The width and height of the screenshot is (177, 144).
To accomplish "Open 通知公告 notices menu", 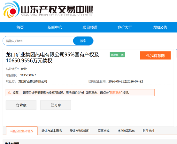I will pyautogui.click(x=160, y=27).
